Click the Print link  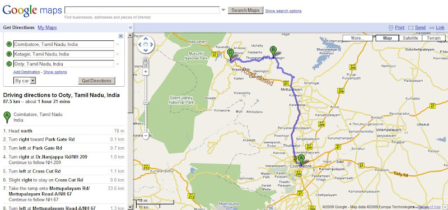[400, 27]
